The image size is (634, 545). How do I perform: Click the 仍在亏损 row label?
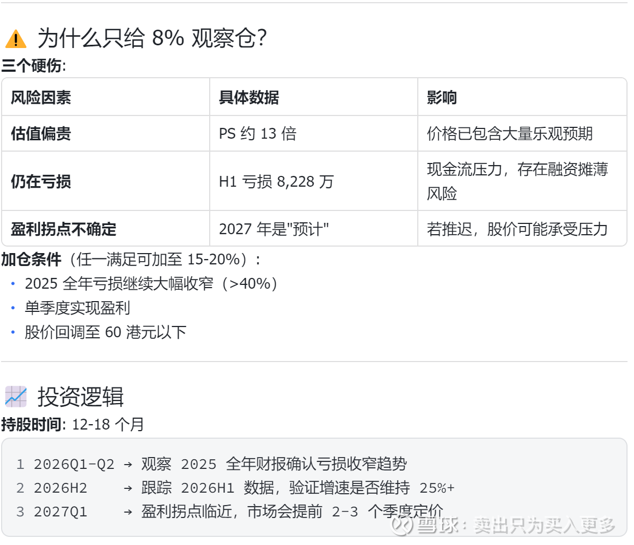tap(41, 181)
